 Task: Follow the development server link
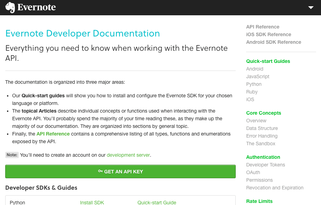(128, 155)
